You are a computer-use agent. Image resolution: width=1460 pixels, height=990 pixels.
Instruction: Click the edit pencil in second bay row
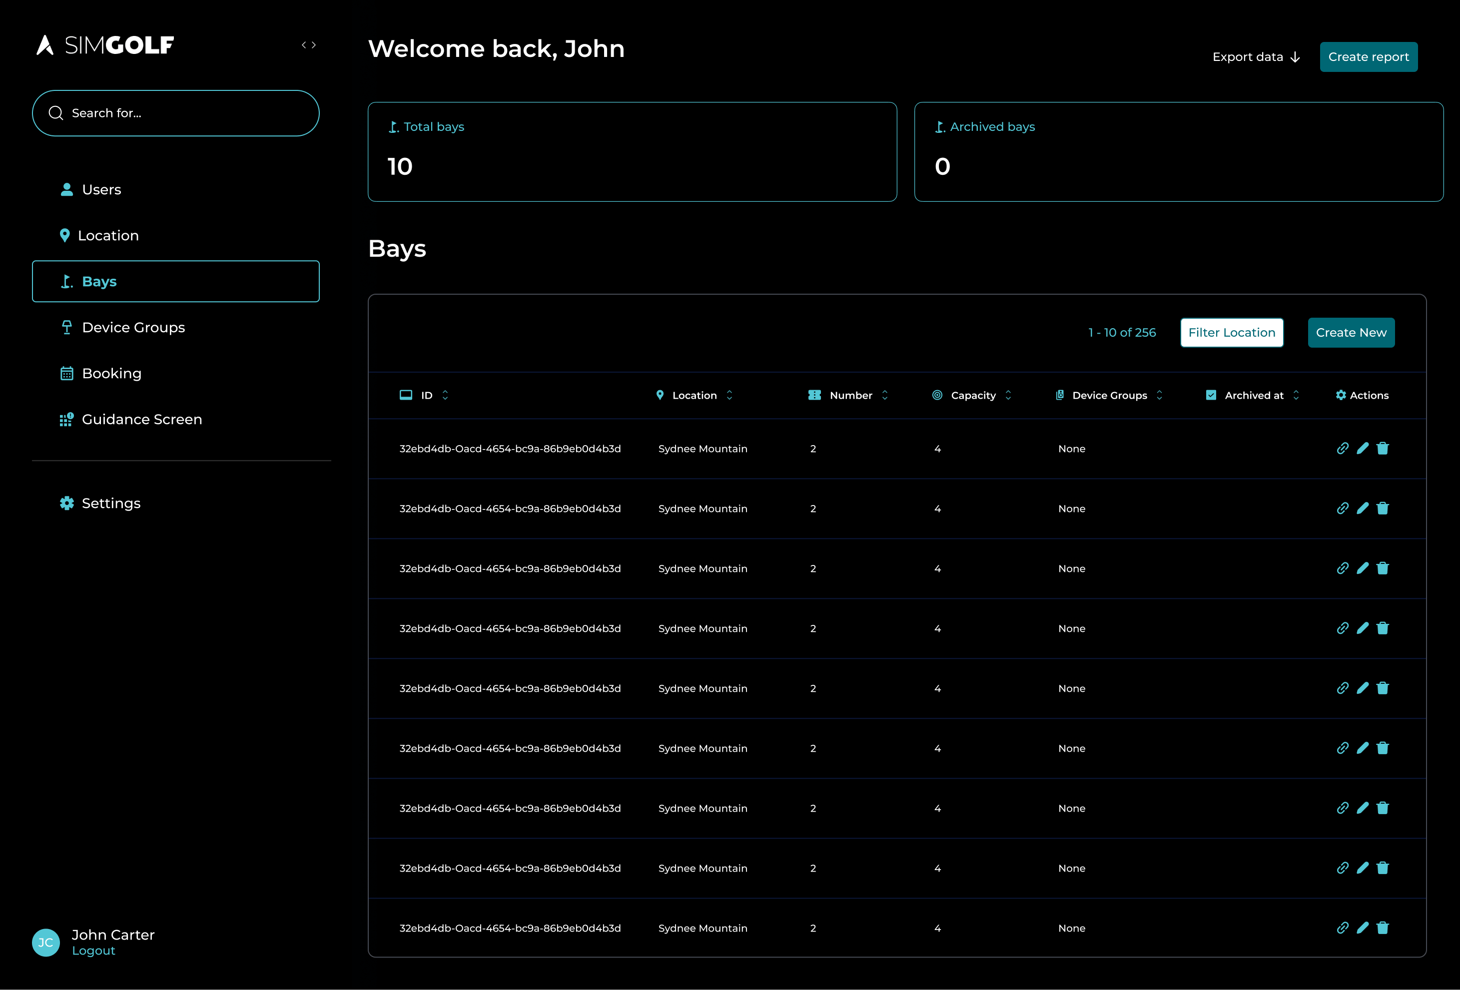[1363, 508]
